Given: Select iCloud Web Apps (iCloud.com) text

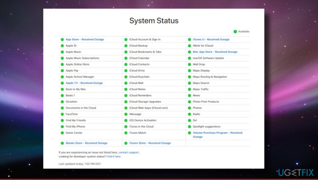Looking at the screenshot, I should pyautogui.click(x=149, y=108).
